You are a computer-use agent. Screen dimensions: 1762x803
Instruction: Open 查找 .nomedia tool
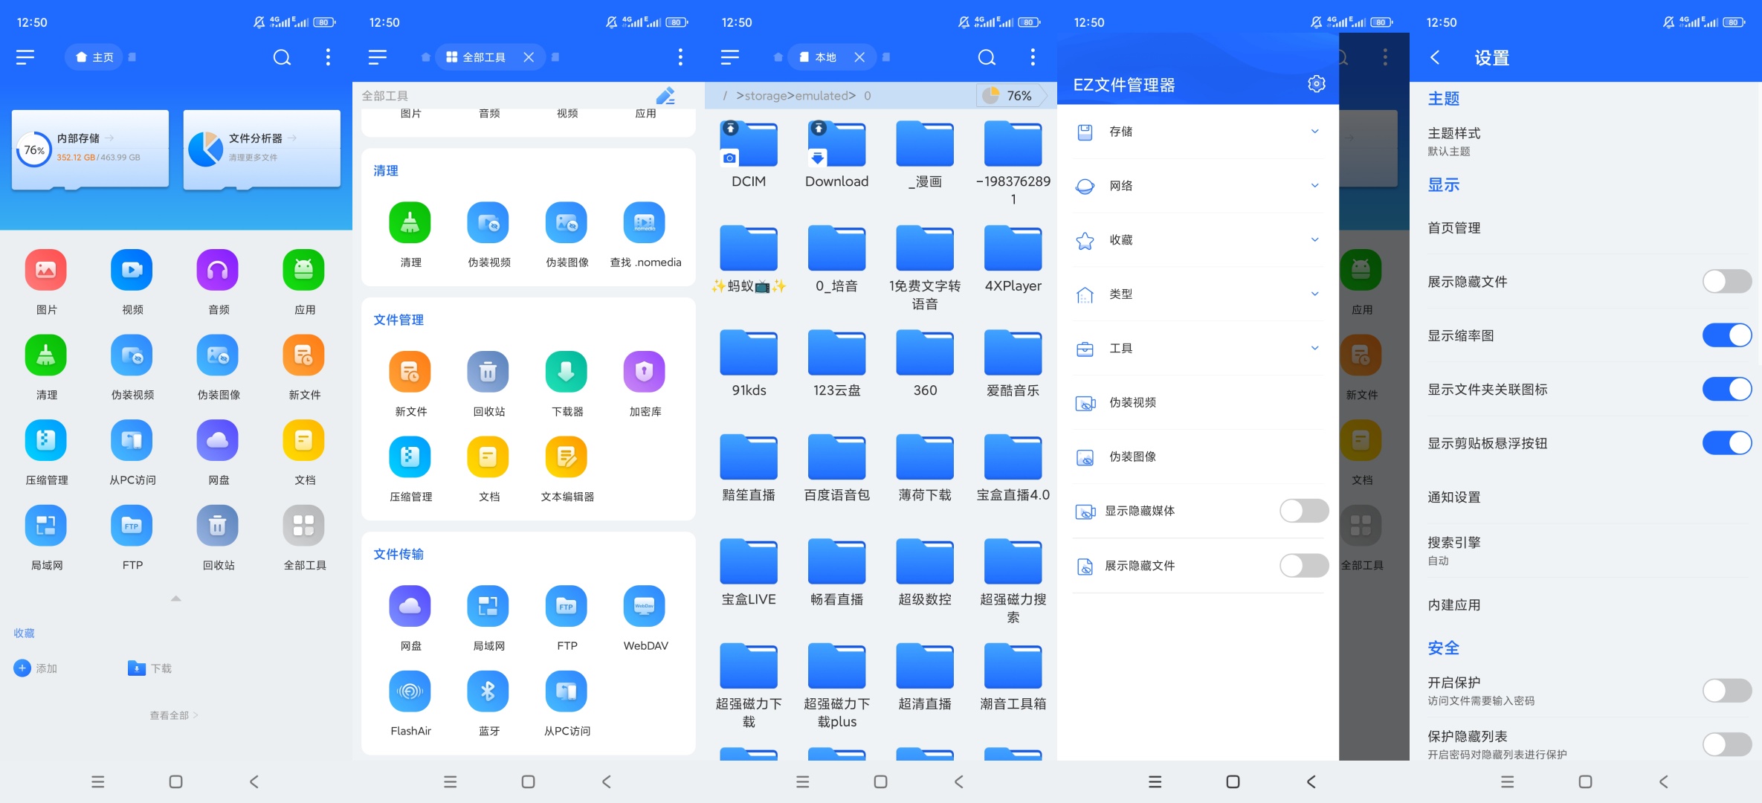click(645, 222)
